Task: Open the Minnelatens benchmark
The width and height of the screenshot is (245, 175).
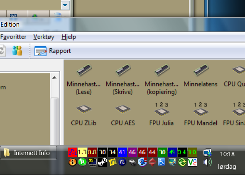Action: click(201, 76)
